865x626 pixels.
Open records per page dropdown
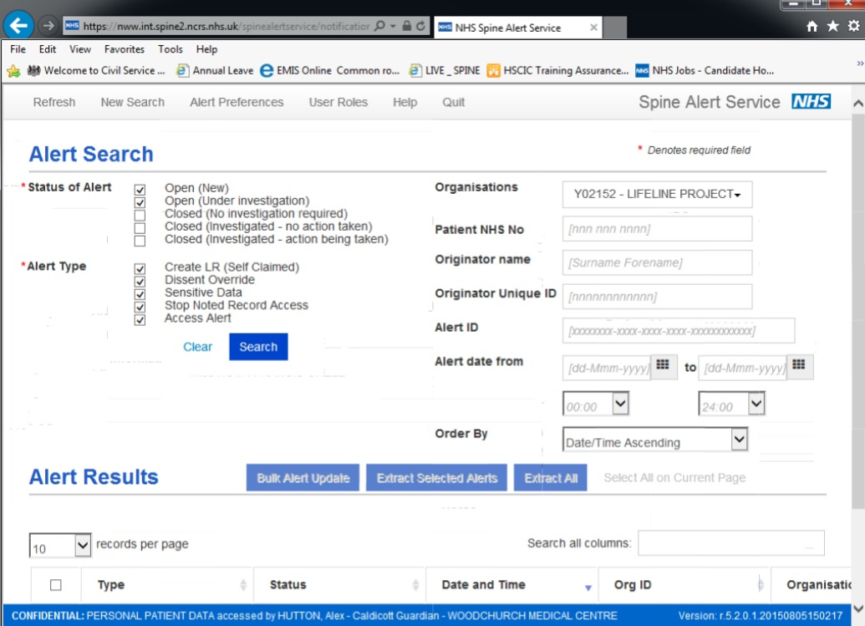click(59, 546)
